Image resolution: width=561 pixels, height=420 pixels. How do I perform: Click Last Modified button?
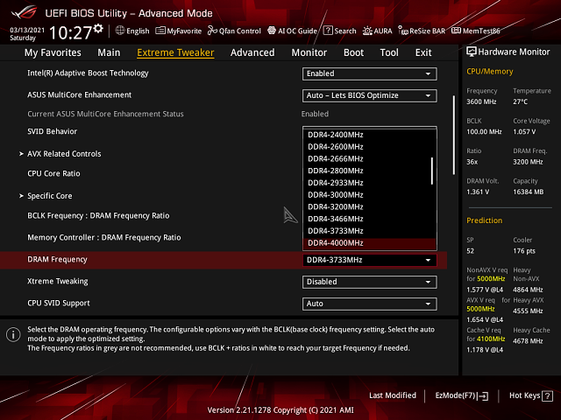click(393, 395)
